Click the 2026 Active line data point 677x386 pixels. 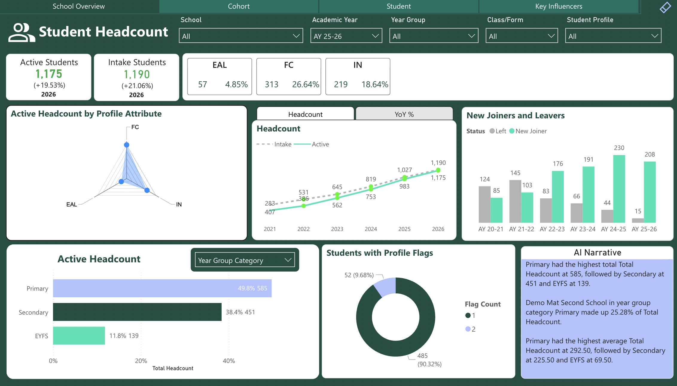pos(438,170)
